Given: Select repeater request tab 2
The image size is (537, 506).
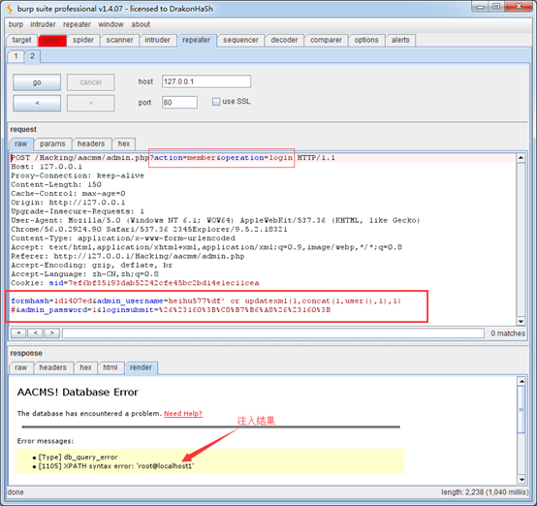Looking at the screenshot, I should point(32,56).
